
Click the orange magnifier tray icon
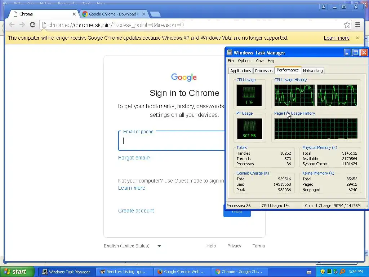(x=342, y=272)
